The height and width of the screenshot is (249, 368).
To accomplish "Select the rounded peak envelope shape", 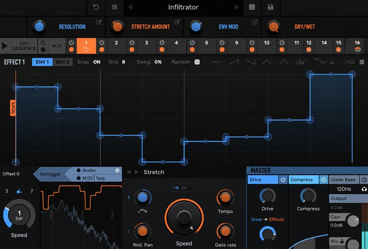I will (283, 62).
